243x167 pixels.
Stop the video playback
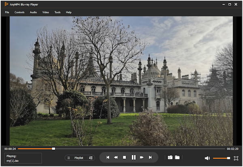click(x=125, y=157)
